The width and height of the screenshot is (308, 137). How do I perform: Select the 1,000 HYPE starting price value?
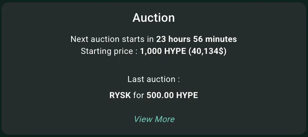(x=163, y=51)
